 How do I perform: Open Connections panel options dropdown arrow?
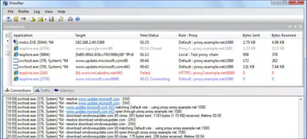(x=290, y=27)
